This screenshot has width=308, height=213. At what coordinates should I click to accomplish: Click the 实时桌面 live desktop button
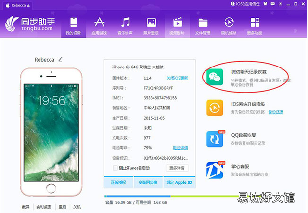[x=44, y=207]
